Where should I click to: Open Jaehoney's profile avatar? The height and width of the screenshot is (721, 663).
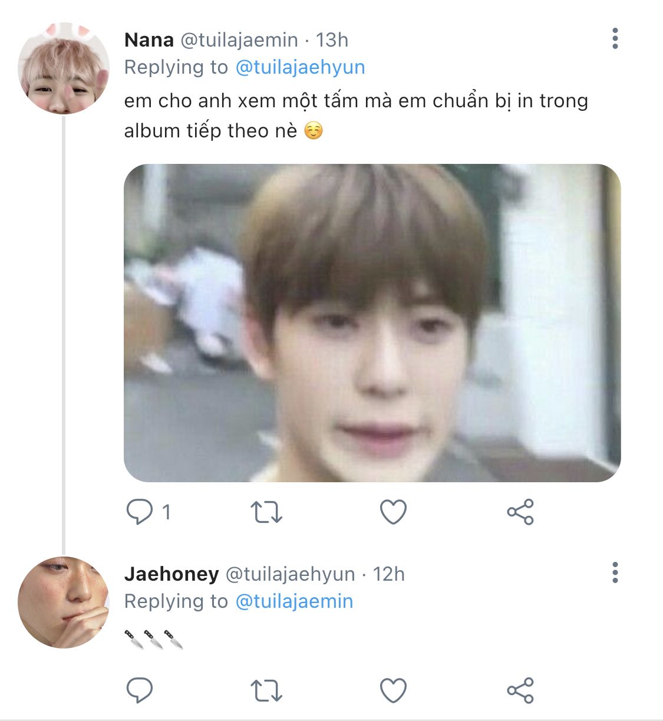click(64, 603)
